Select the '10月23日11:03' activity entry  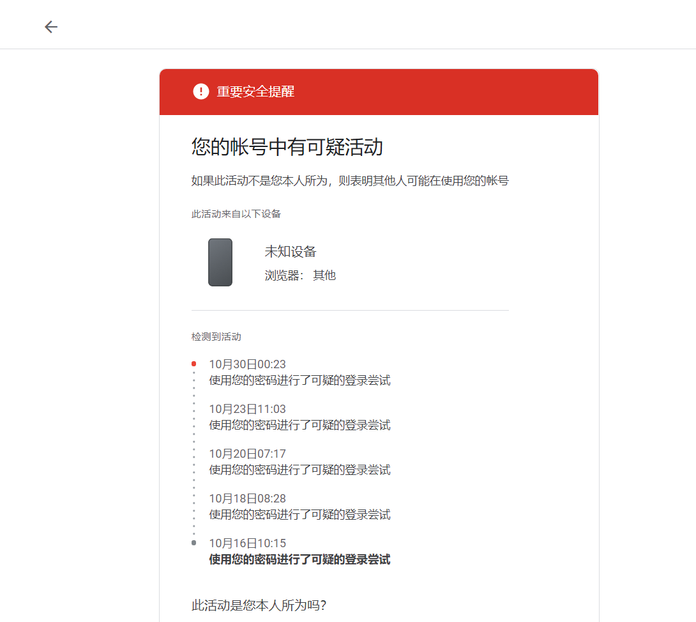(x=247, y=409)
